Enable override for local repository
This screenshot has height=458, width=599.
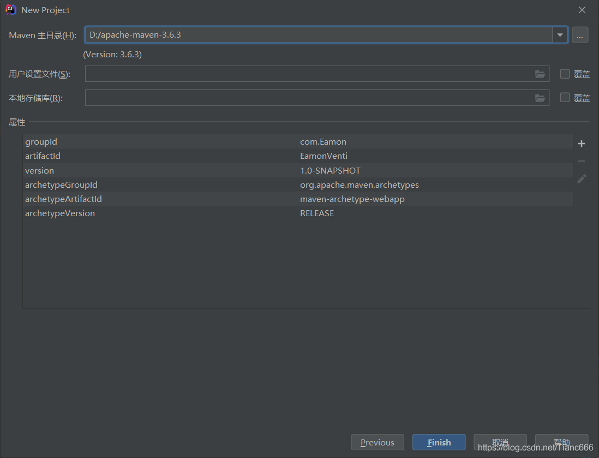coord(565,98)
